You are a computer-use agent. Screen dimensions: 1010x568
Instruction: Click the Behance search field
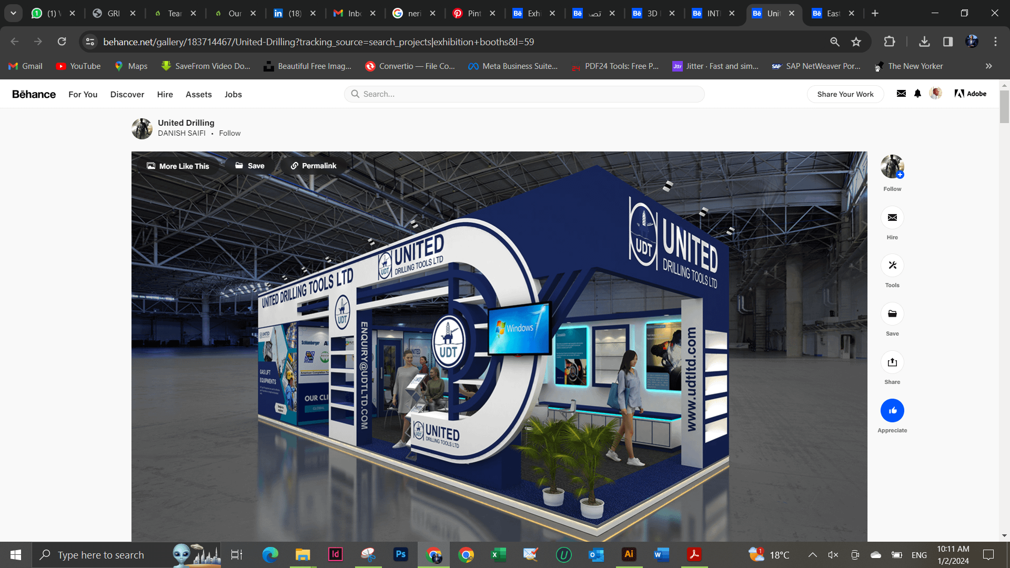click(x=524, y=94)
